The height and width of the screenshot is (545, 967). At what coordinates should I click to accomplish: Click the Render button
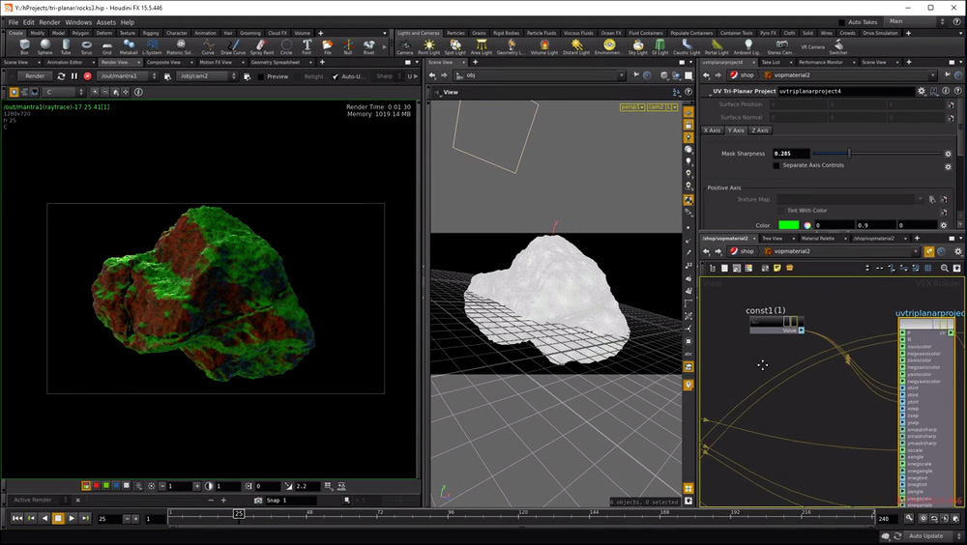click(35, 76)
